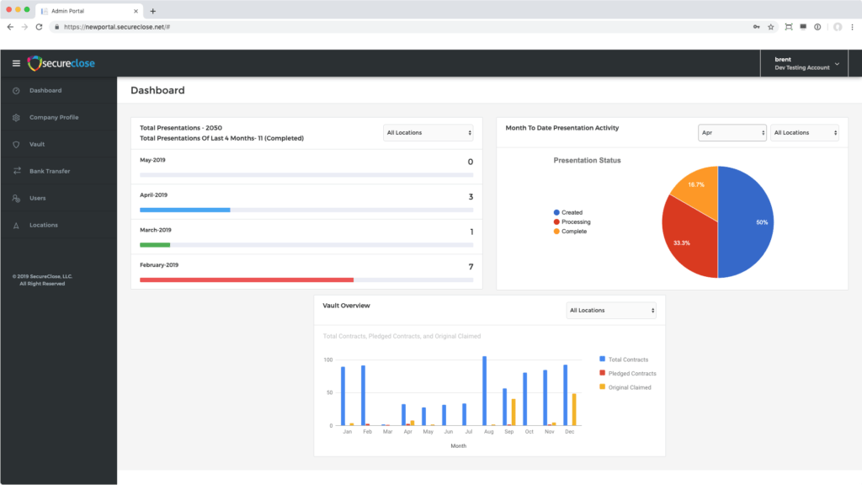This screenshot has width=862, height=485.
Task: Open Bank Transfer from the sidebar
Action: pos(49,171)
